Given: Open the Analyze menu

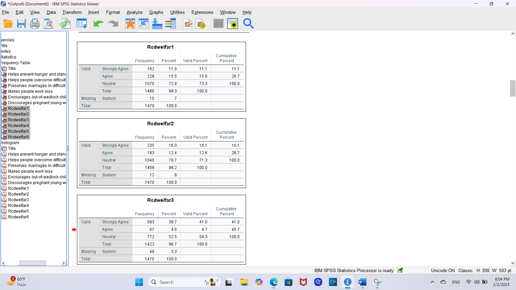Looking at the screenshot, I should click(x=134, y=12).
